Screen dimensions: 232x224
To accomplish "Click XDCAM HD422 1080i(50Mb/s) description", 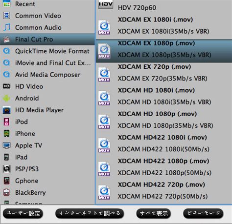I will 163,149.
